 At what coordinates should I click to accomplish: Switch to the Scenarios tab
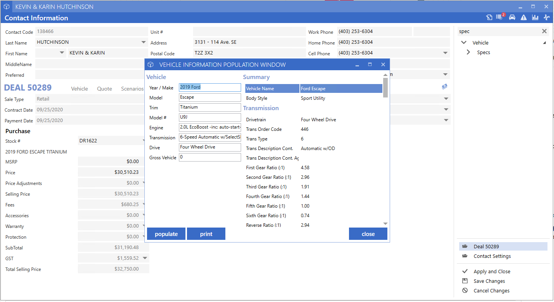pyautogui.click(x=132, y=89)
